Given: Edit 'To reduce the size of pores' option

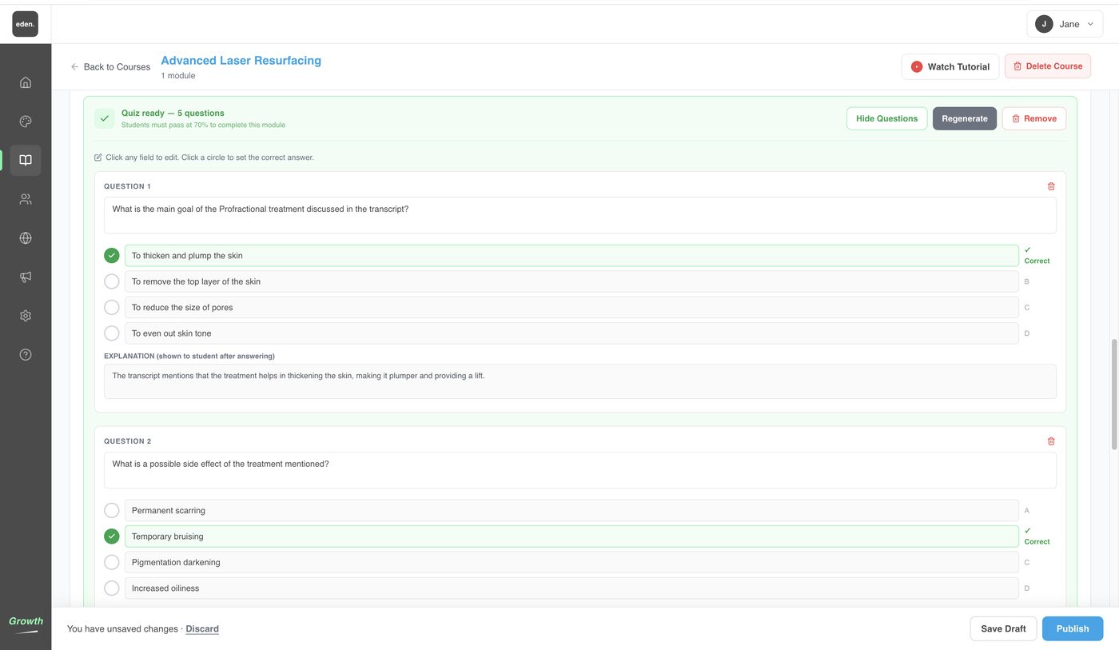Looking at the screenshot, I should click(x=571, y=307).
